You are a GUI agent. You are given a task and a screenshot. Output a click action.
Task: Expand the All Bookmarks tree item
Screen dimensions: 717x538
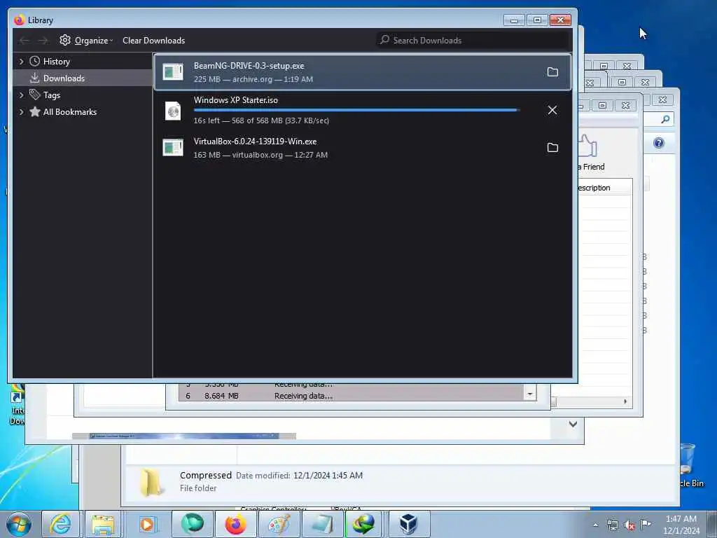(21, 111)
